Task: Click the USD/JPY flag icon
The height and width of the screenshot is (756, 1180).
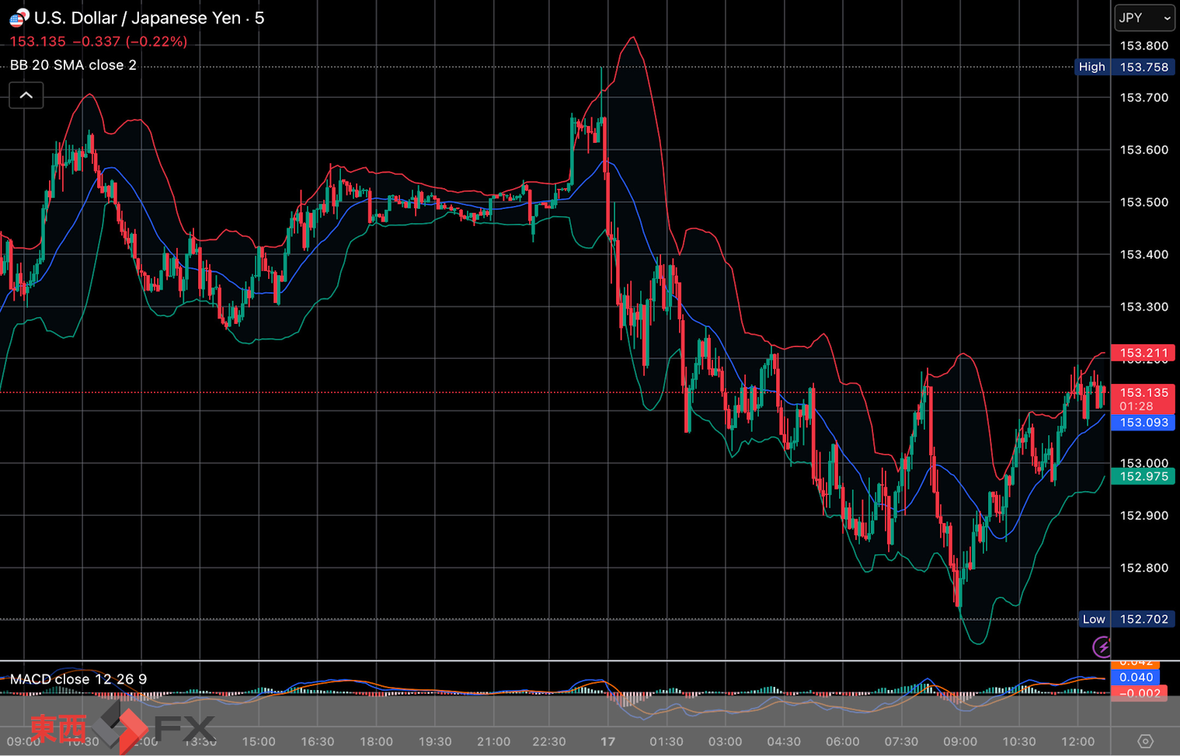Action: coord(19,17)
